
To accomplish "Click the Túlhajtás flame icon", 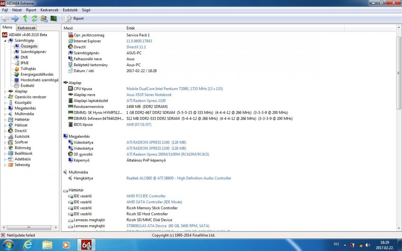I will tap(17, 69).
